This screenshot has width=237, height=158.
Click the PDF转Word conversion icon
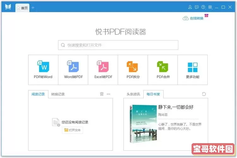43,70
